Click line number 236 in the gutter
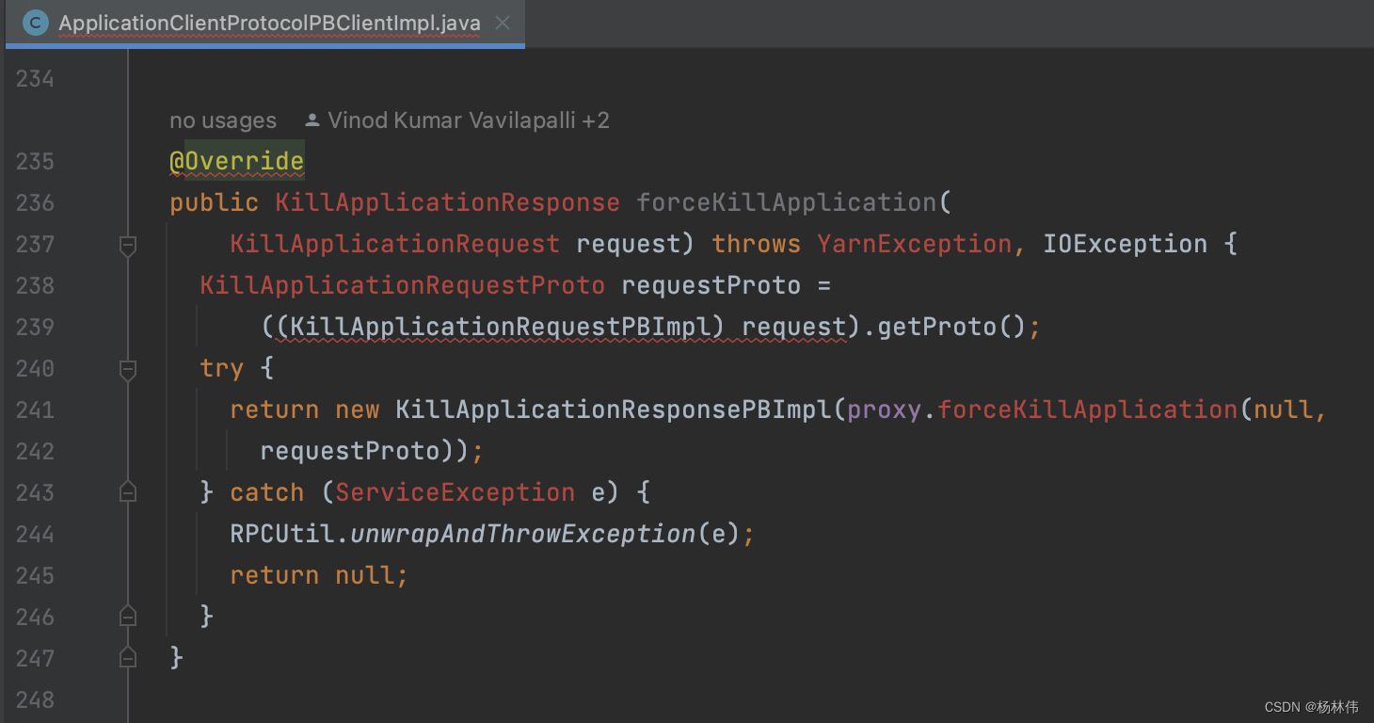Screen dimensions: 1374x723 35,203
